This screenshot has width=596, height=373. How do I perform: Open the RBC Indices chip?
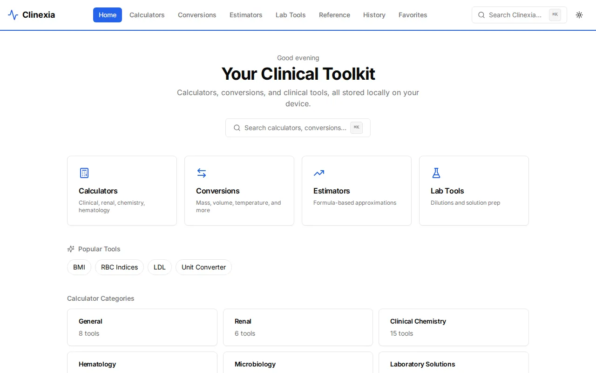120,267
